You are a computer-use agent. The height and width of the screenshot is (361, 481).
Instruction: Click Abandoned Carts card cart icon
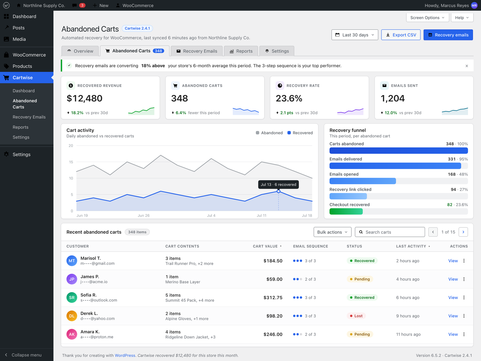(x=175, y=85)
